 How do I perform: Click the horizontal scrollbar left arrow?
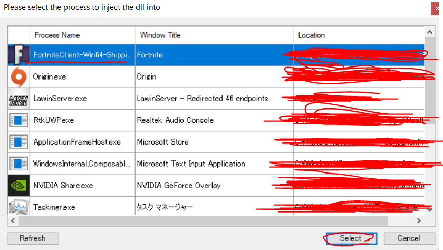[x=13, y=221]
